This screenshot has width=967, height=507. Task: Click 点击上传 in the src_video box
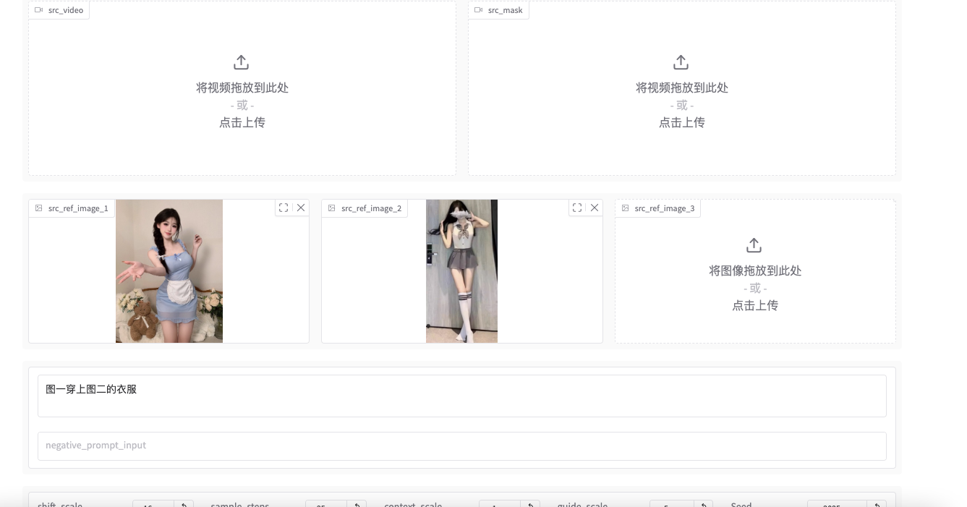coord(242,123)
